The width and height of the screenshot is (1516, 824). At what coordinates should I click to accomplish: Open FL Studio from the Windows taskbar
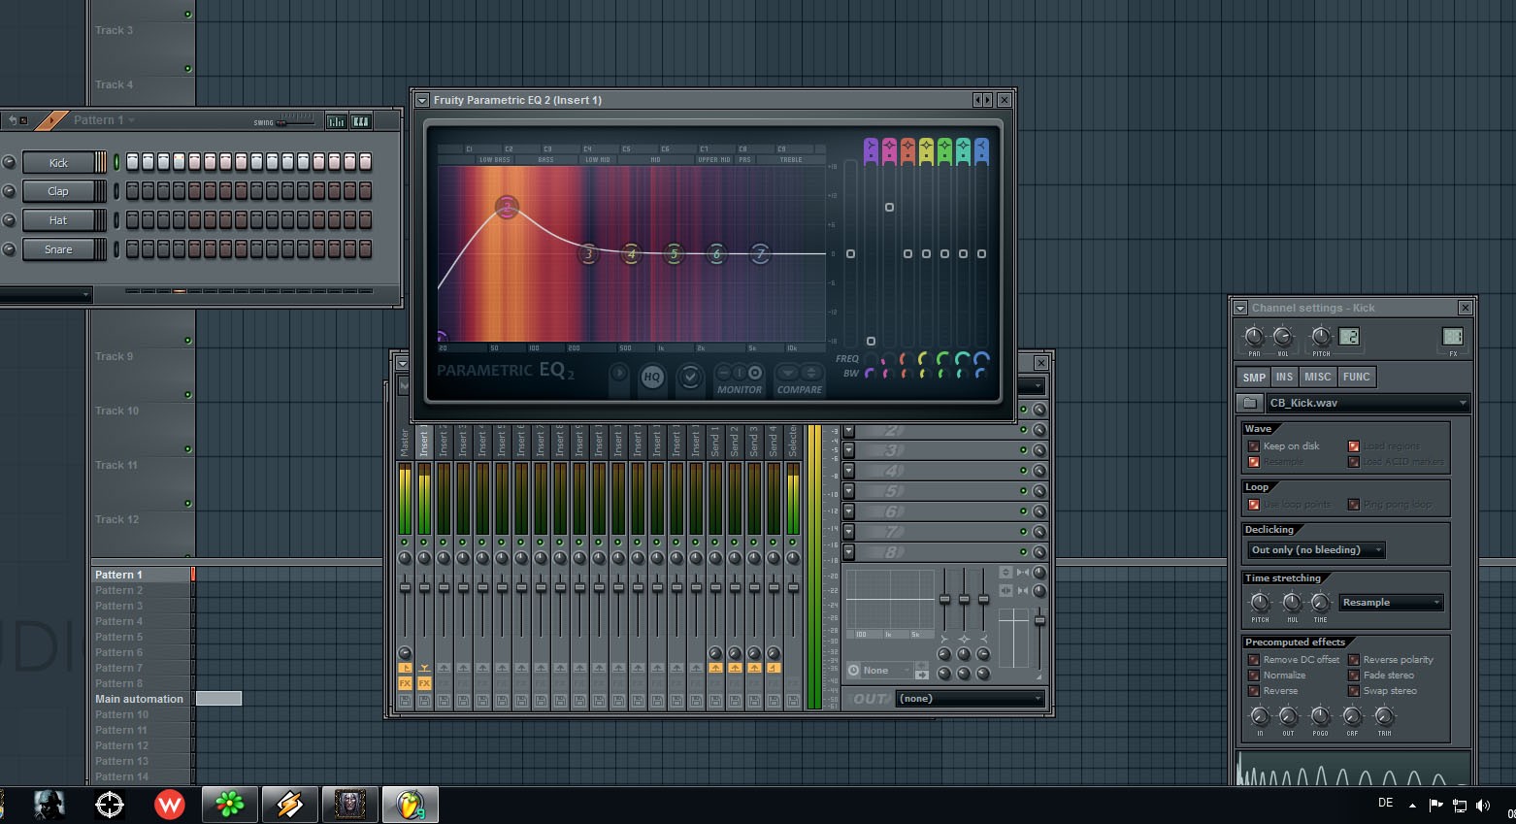coord(411,805)
